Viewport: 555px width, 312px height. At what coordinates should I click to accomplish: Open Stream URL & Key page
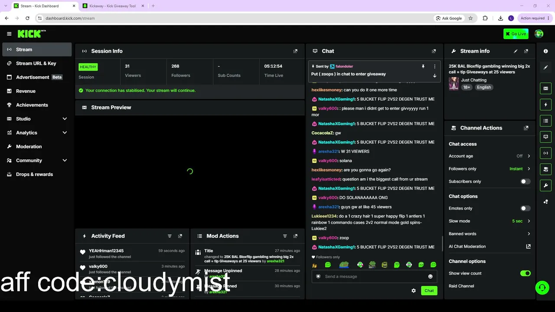(x=37, y=63)
